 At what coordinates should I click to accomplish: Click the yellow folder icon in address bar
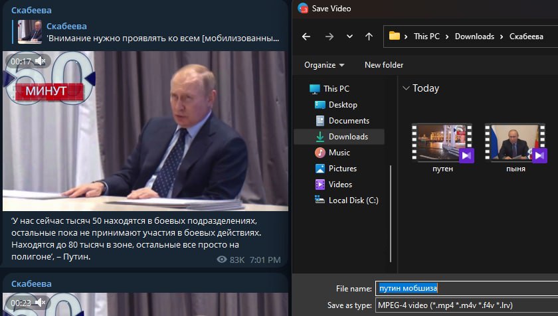(395, 36)
